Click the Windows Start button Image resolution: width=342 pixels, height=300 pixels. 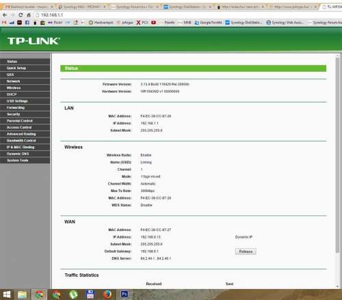click(x=7, y=295)
